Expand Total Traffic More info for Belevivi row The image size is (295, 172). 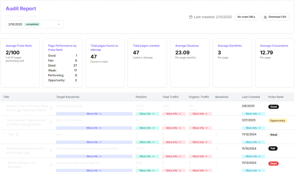click(174, 114)
